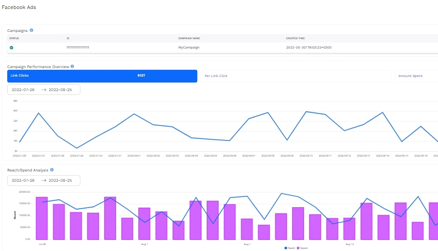Click the green active status icon of MyCampaign

(x=11, y=48)
